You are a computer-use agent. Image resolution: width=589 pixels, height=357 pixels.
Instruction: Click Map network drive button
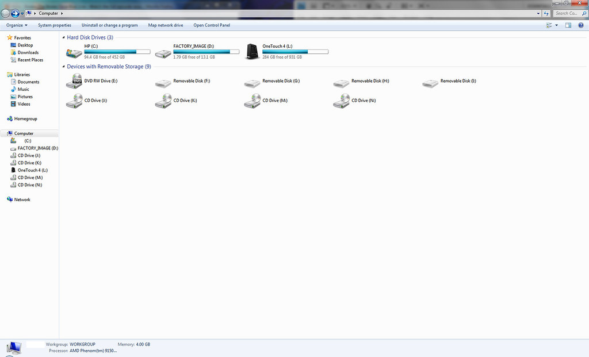[166, 25]
